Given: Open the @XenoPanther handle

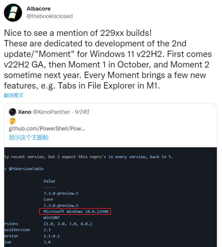Looking at the screenshot, I should pos(51,112).
